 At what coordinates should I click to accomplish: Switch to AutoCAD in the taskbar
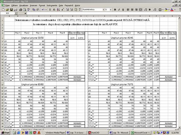94,133
